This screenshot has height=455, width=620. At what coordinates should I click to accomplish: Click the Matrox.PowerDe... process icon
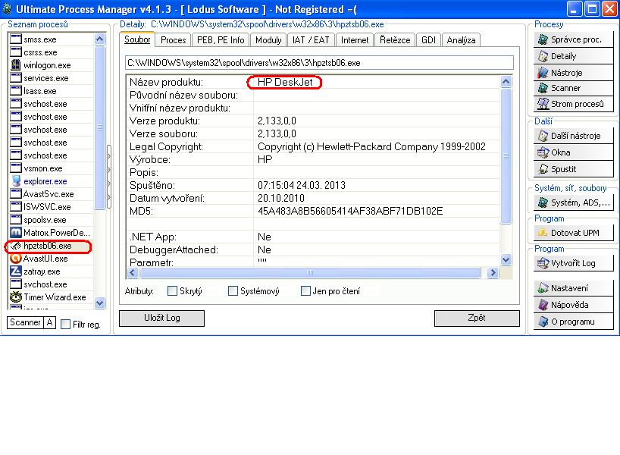[x=16, y=232]
